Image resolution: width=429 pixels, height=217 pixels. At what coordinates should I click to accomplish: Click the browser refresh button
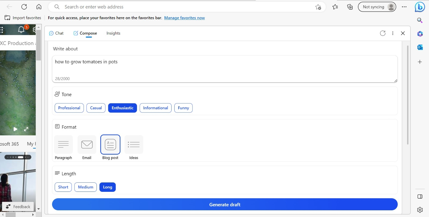tap(24, 7)
